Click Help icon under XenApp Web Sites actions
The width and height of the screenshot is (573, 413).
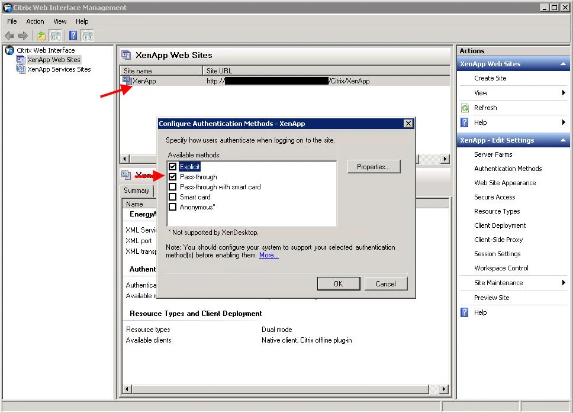(465, 122)
